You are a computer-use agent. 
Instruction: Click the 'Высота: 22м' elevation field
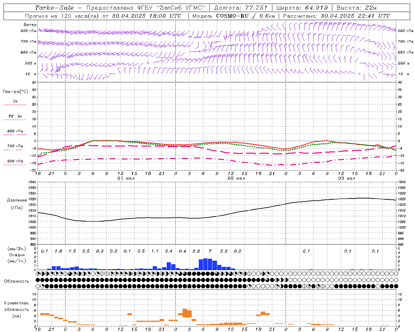coord(357,8)
